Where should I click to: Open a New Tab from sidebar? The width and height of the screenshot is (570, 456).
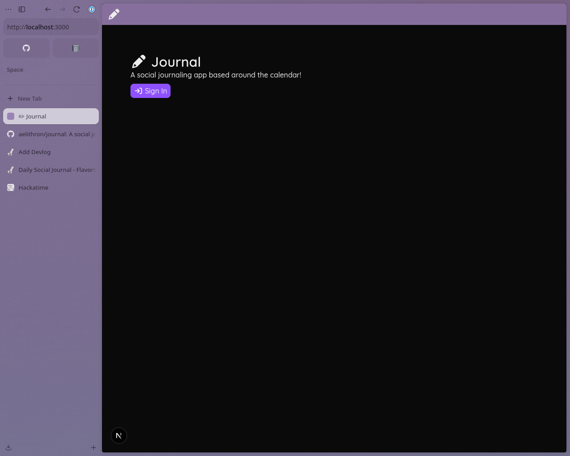(29, 98)
